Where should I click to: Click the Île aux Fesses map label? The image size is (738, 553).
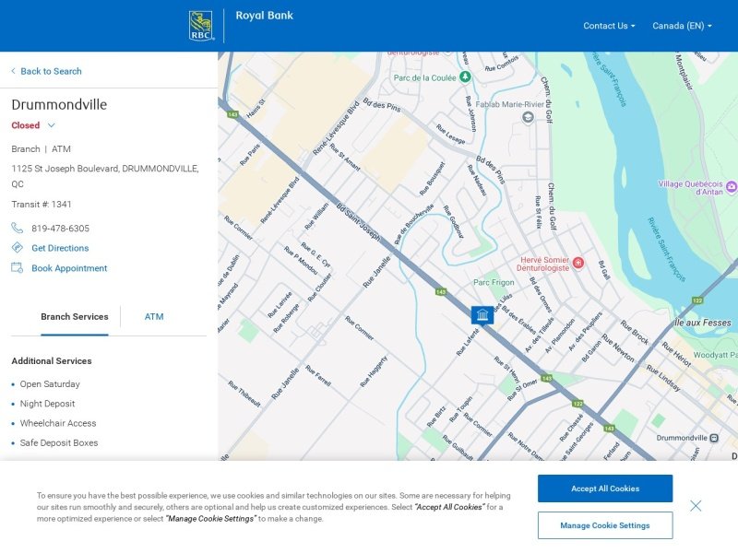(x=703, y=323)
